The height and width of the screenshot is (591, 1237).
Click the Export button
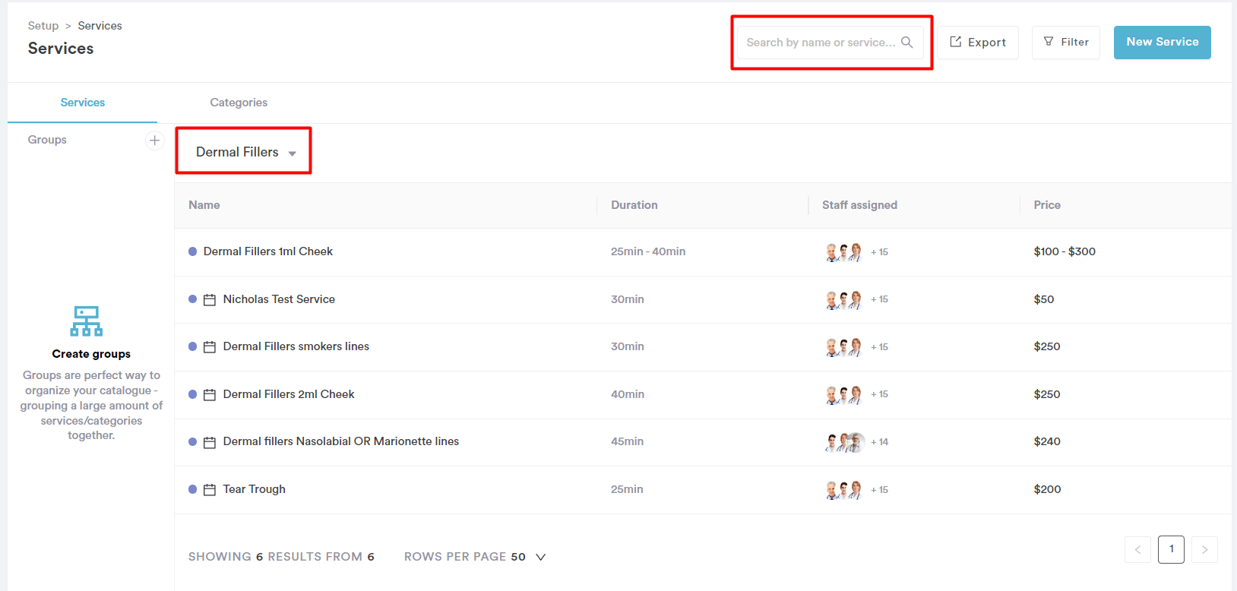point(978,43)
